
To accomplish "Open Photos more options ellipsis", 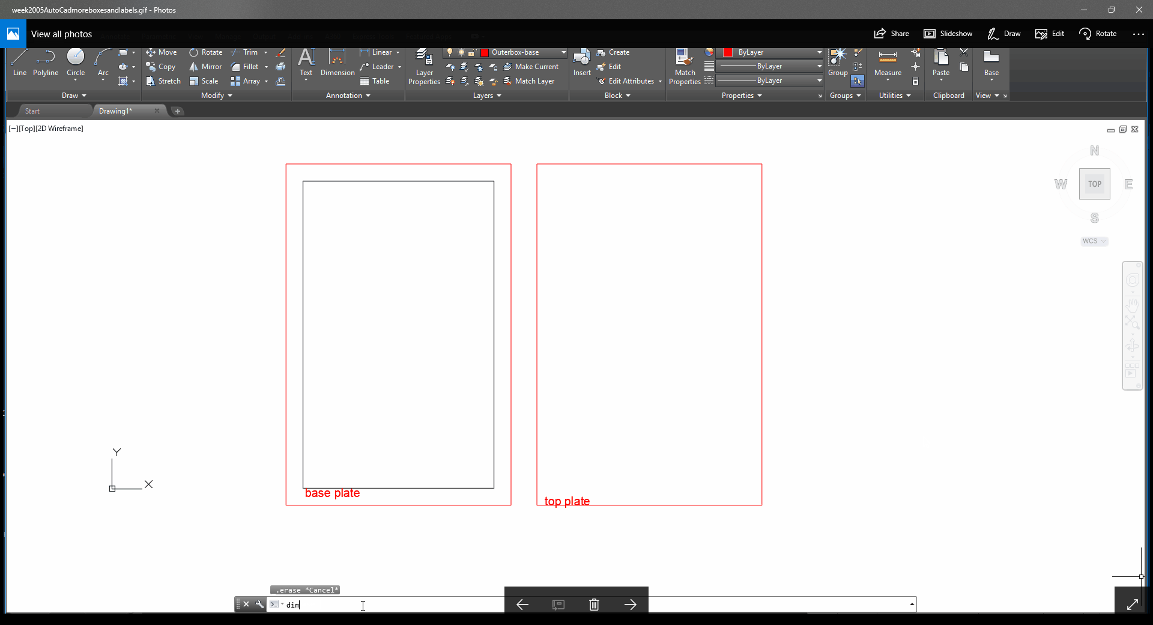I will point(1138,34).
